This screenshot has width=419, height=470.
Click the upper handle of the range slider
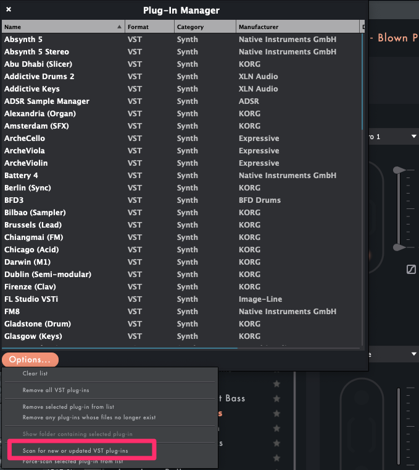pyautogui.click(x=400, y=169)
